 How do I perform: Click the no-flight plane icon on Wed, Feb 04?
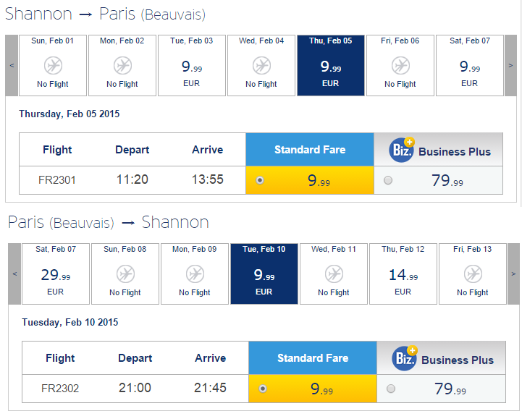[x=261, y=66]
